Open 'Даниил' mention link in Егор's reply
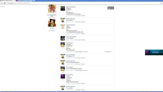The image size is (163, 92). tap(68, 69)
